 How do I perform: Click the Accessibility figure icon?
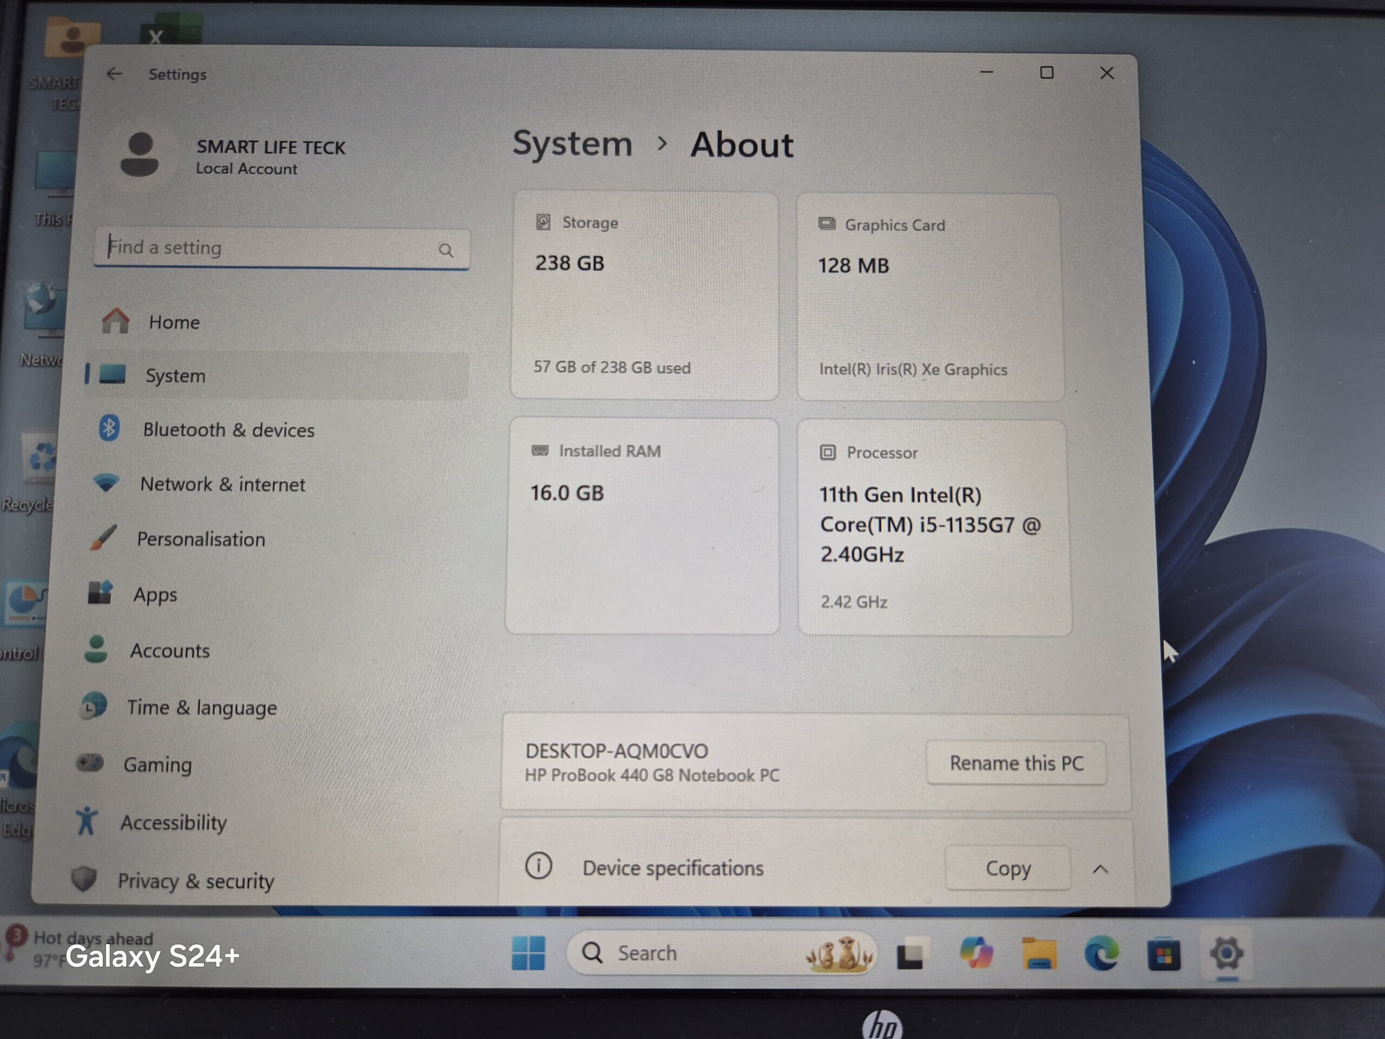[87, 821]
